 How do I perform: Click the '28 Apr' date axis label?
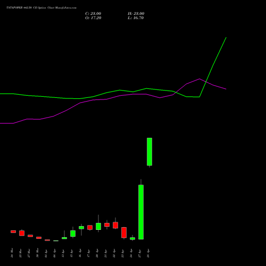[148, 253]
